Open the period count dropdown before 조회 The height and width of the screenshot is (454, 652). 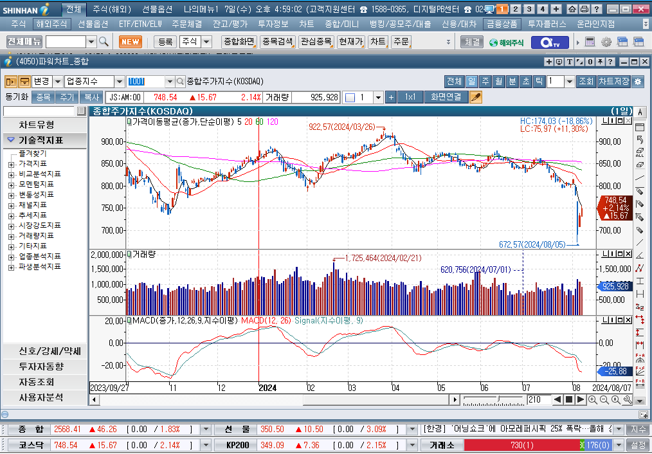[x=570, y=82]
